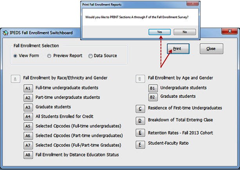
Task: Click the 'All Students Enrolled for Credit' label
Action: tap(65, 117)
